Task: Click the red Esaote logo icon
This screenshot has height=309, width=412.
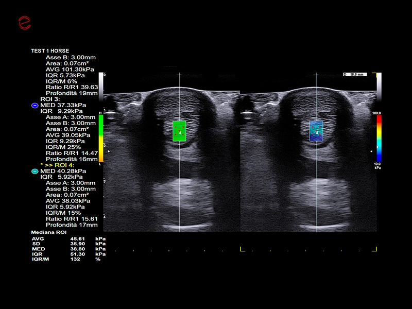Action: click(x=24, y=22)
